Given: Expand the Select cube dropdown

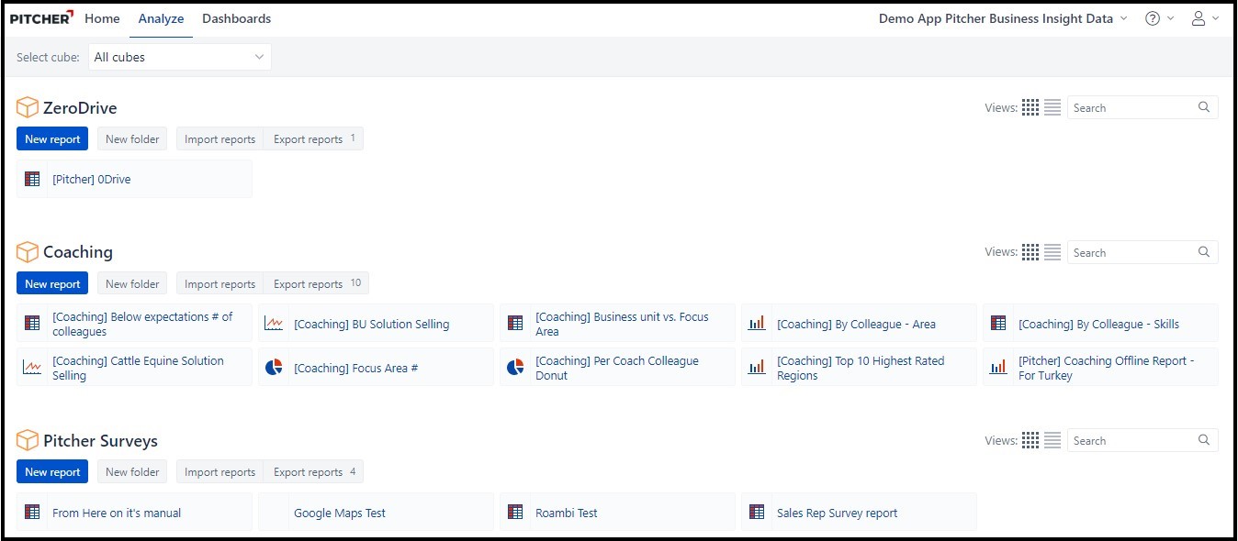Looking at the screenshot, I should pyautogui.click(x=179, y=57).
